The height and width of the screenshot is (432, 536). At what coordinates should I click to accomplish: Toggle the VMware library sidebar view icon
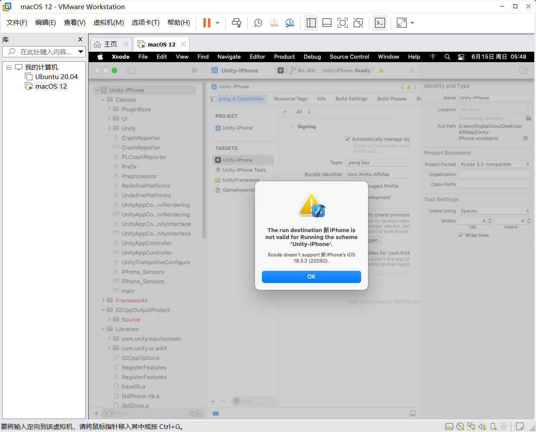[x=311, y=23]
